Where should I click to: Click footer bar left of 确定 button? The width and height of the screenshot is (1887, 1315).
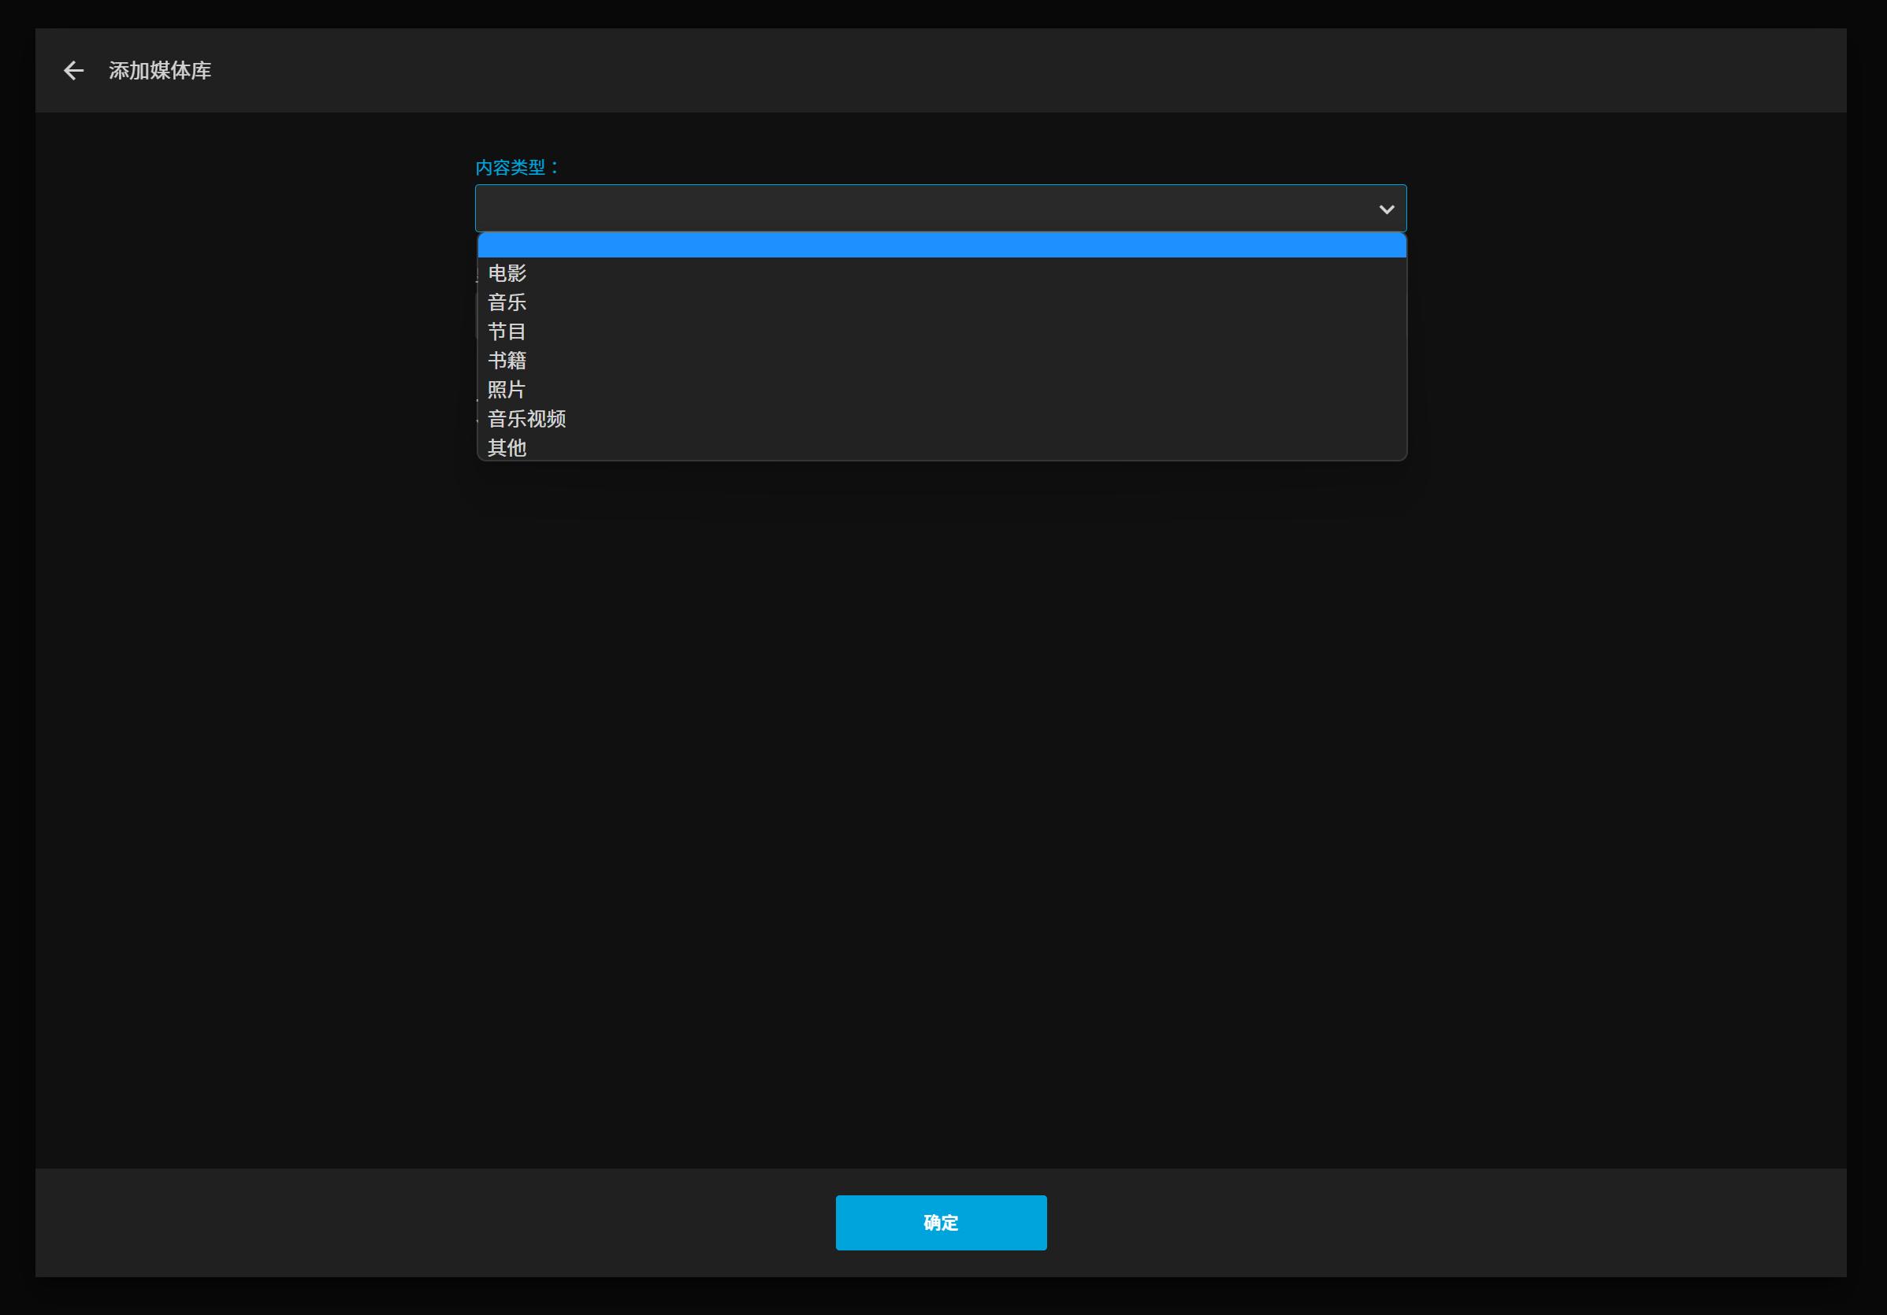pos(427,1222)
